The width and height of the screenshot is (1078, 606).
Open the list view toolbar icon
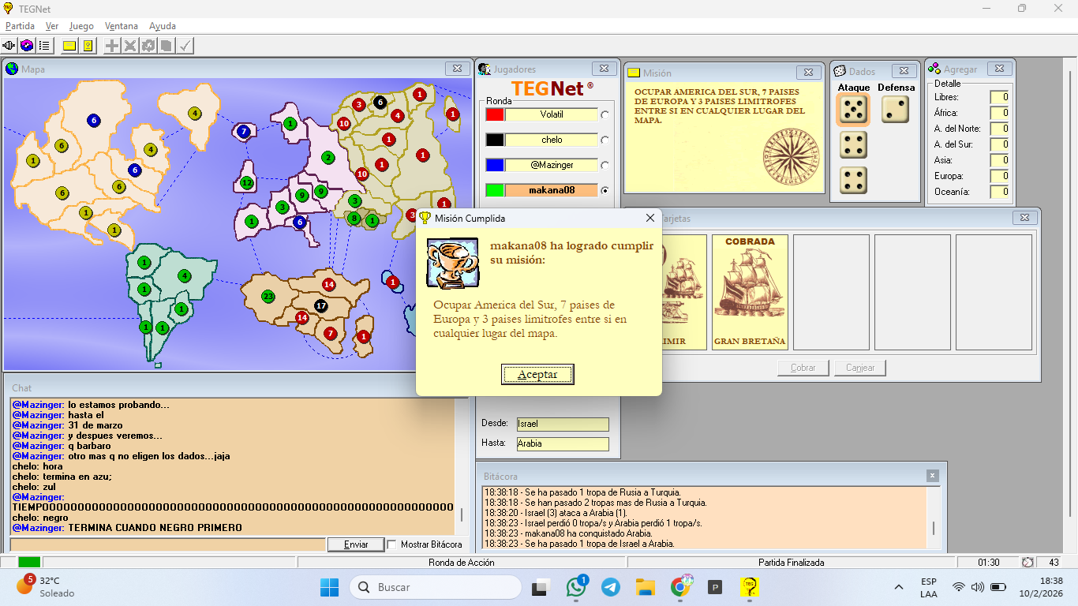coord(44,46)
